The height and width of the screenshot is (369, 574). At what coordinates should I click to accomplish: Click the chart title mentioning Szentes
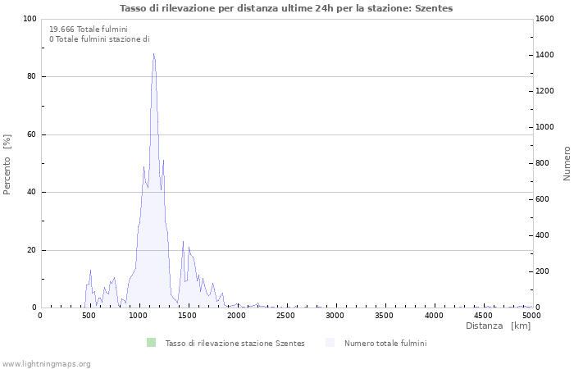click(286, 8)
